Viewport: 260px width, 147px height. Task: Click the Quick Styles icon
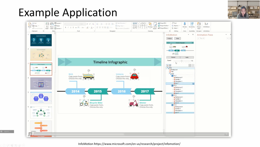coord(155,26)
